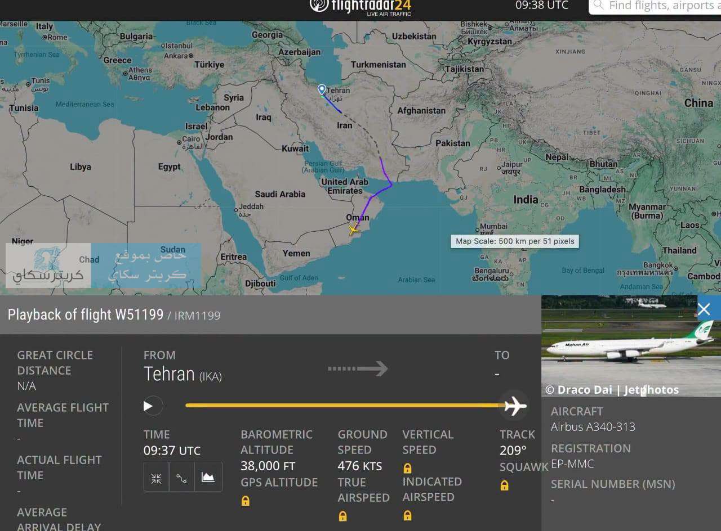721x531 pixels.
Task: Click the Draco Dai Jetphotos credit link
Action: pyautogui.click(x=612, y=389)
